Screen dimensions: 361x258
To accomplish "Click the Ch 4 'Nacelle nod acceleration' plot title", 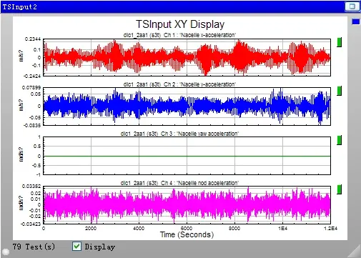I will tap(179, 183).
